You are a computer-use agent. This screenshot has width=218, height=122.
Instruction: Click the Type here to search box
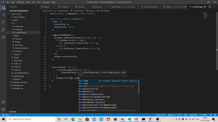tap(31, 119)
